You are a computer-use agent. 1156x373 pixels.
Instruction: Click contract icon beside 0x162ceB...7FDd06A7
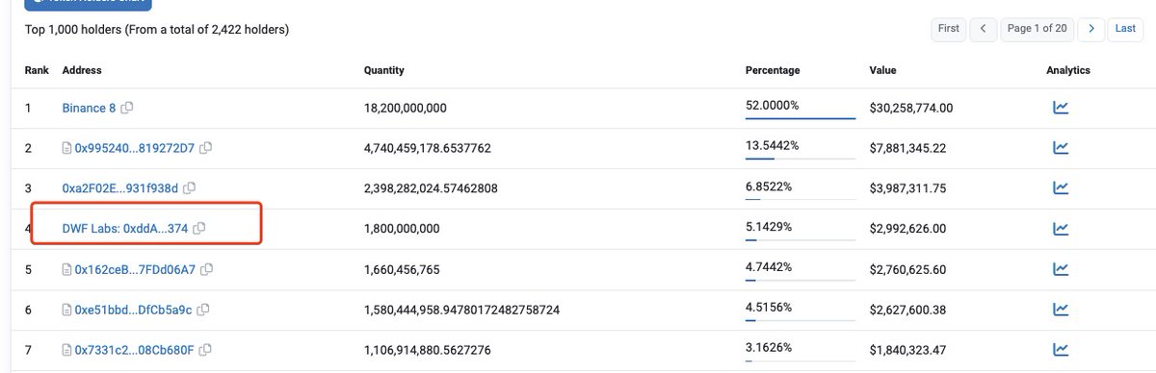click(67, 269)
